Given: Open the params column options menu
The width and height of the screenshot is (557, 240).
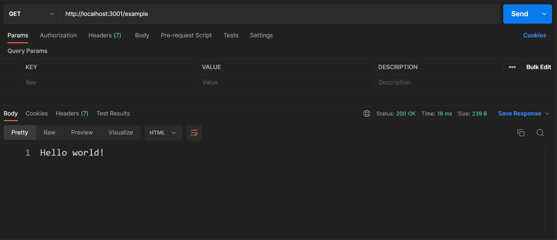Looking at the screenshot, I should click(x=512, y=67).
